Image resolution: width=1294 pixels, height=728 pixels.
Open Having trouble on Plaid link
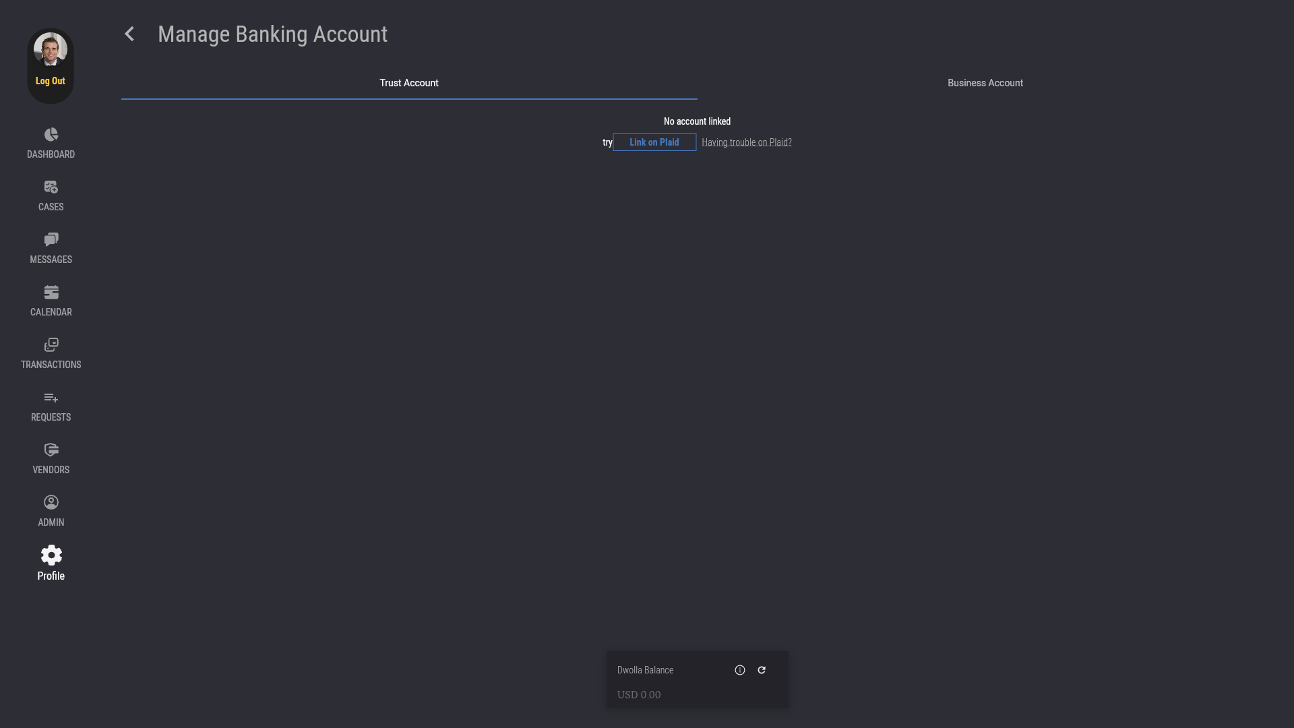746,142
